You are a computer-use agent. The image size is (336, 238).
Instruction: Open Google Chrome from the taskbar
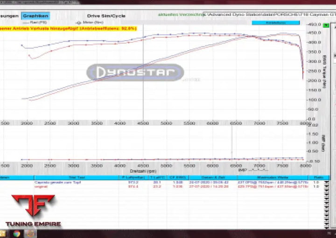(x=17, y=233)
